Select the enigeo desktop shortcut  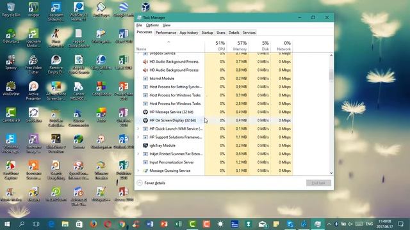coord(33,9)
